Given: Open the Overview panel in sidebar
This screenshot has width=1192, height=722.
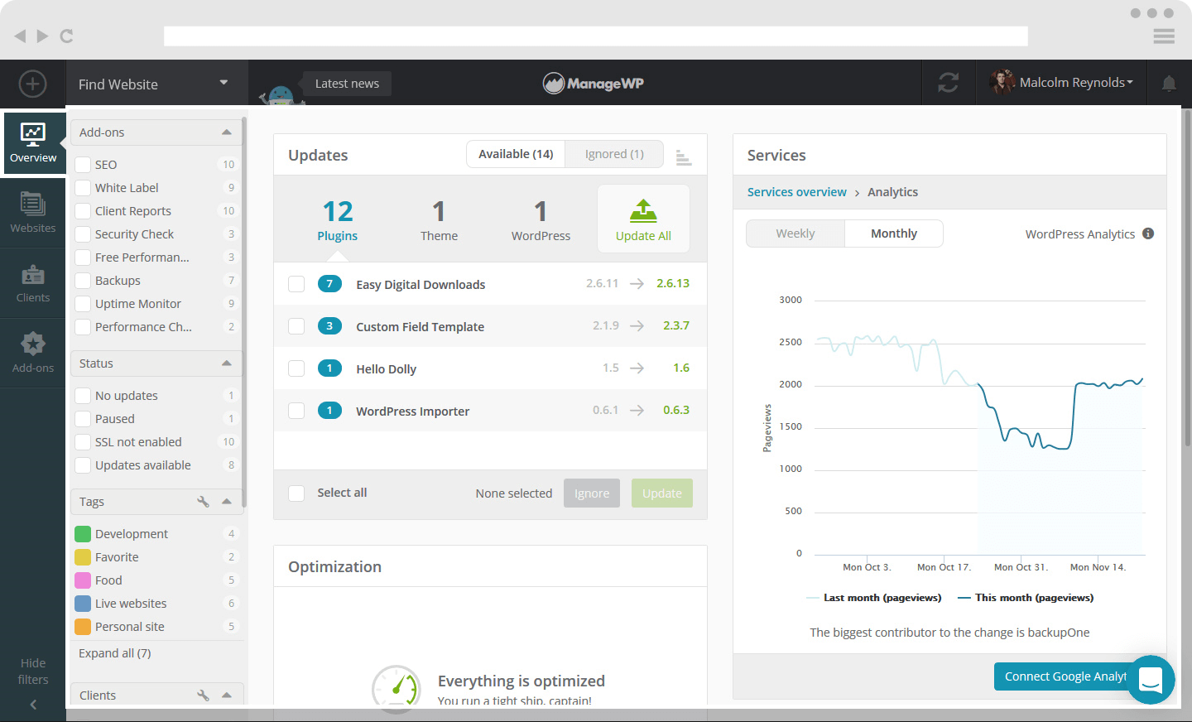Looking at the screenshot, I should pyautogui.click(x=33, y=143).
